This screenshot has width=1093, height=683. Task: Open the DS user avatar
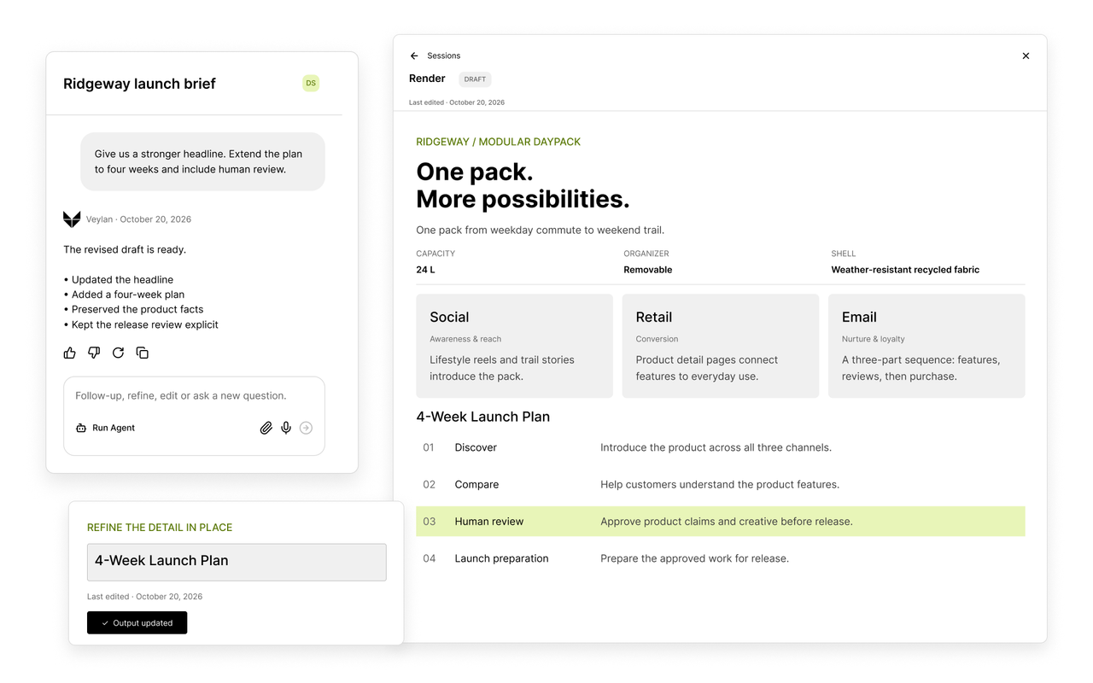(311, 83)
